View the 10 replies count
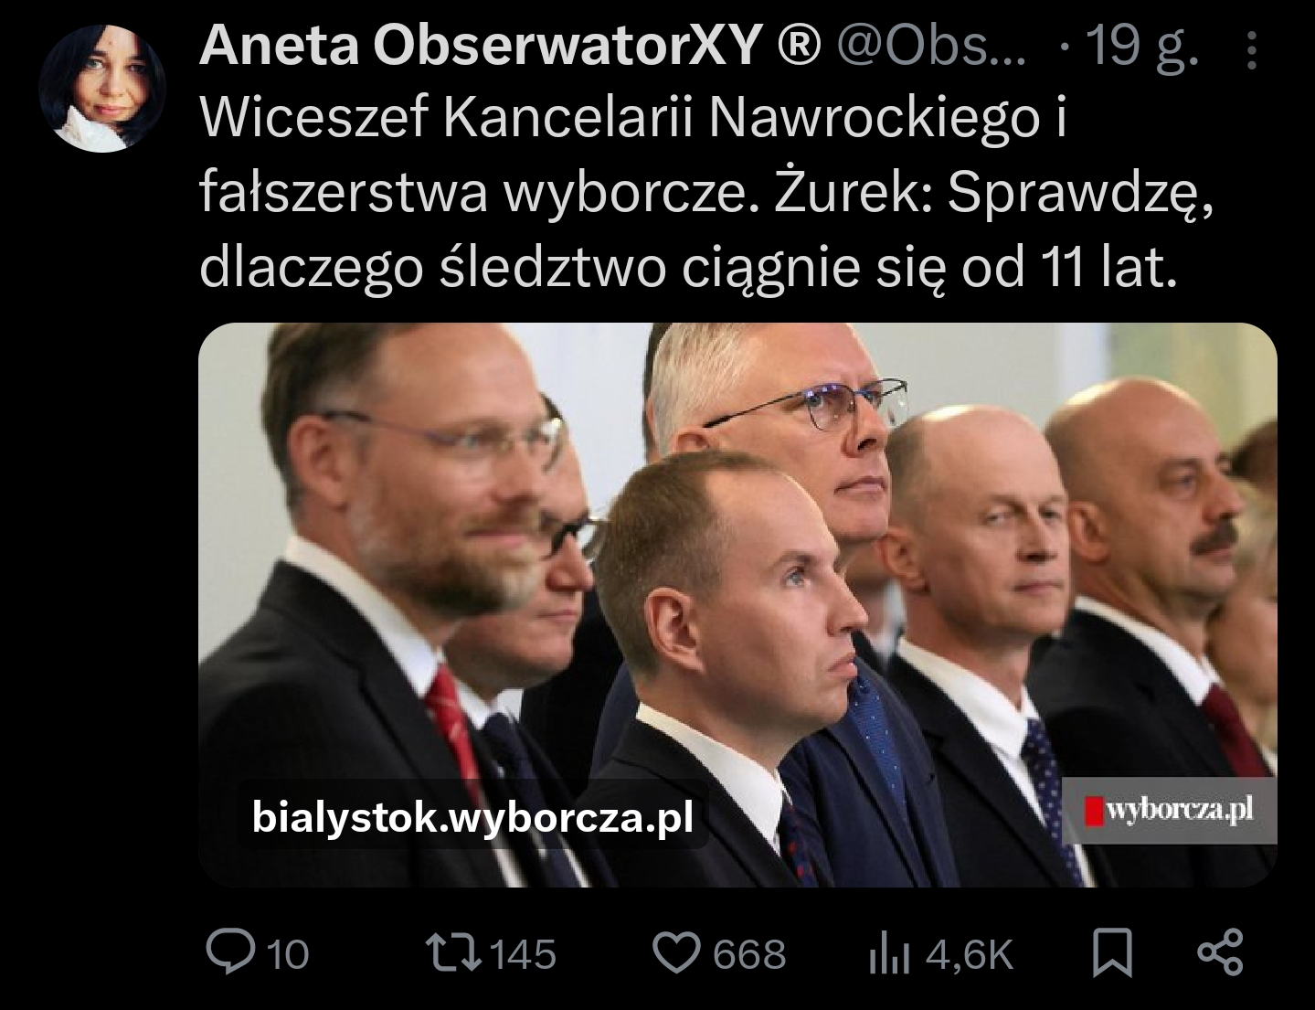The height and width of the screenshot is (1010, 1315). pos(289,955)
